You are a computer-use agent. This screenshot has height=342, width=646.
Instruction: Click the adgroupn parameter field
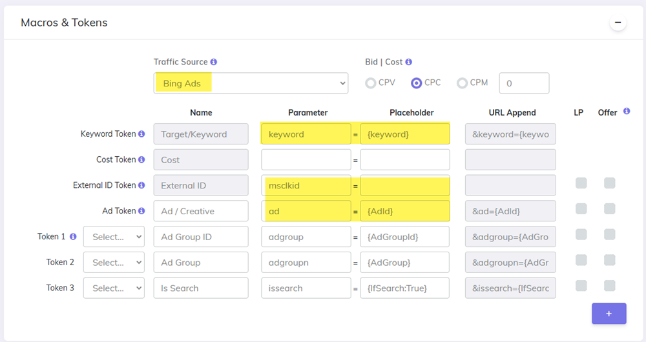[306, 262]
